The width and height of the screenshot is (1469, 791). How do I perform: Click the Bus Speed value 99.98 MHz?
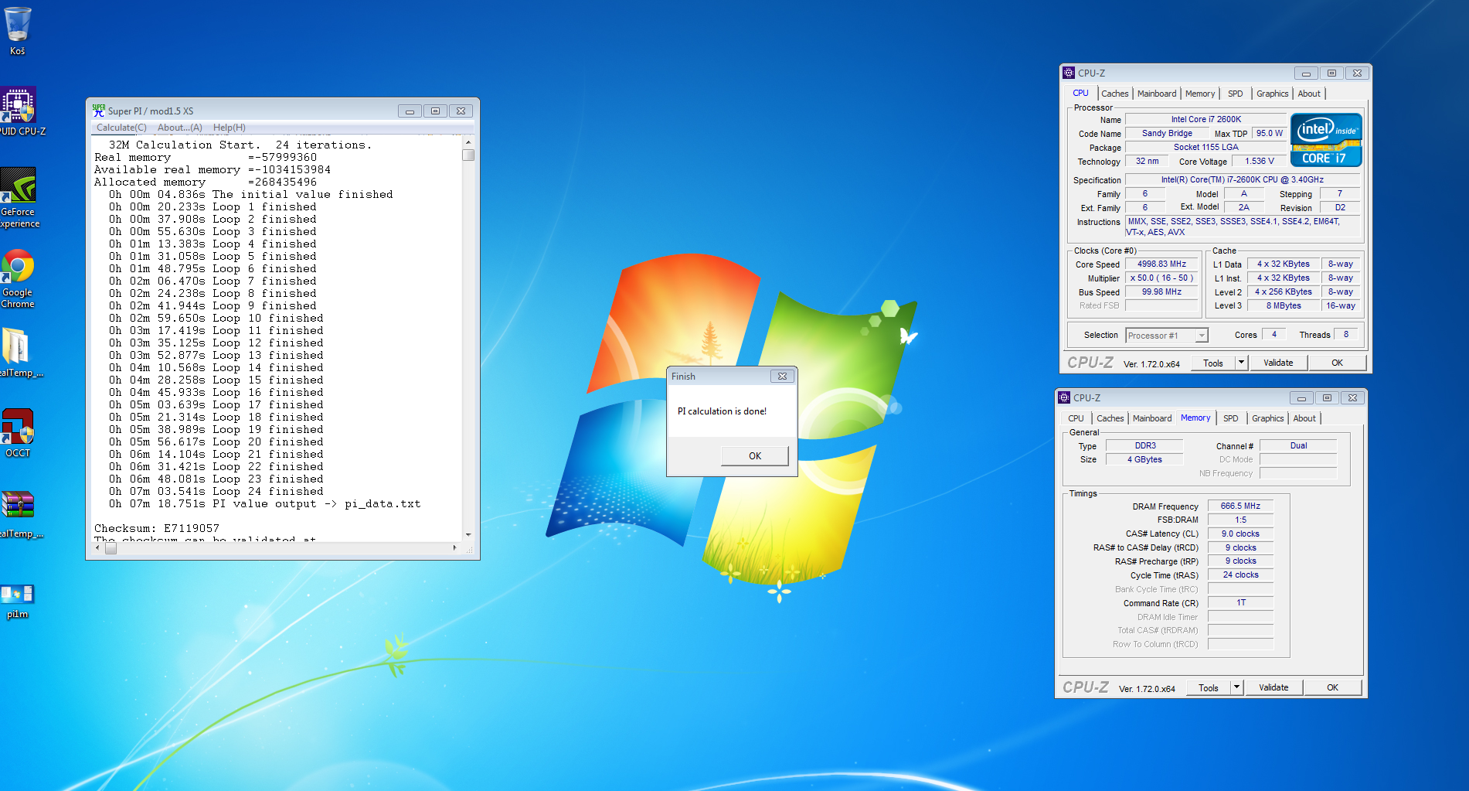[1161, 292]
